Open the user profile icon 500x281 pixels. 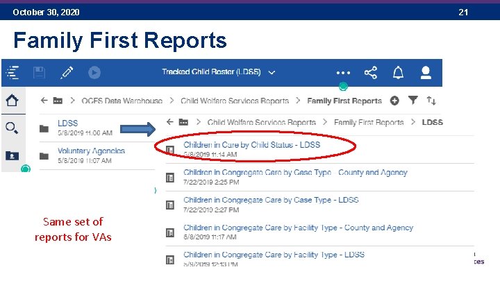click(x=426, y=73)
